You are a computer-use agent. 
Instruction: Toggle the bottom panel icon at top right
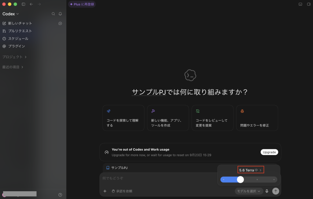300,4
